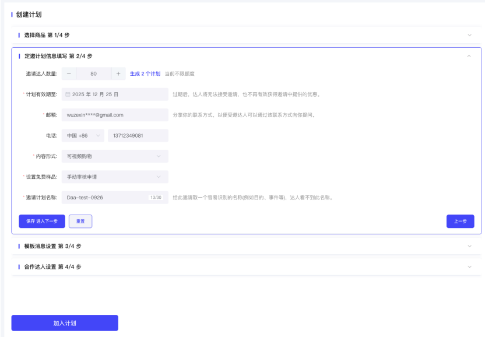Click the email input field
The width and height of the screenshot is (485, 337).
point(114,115)
